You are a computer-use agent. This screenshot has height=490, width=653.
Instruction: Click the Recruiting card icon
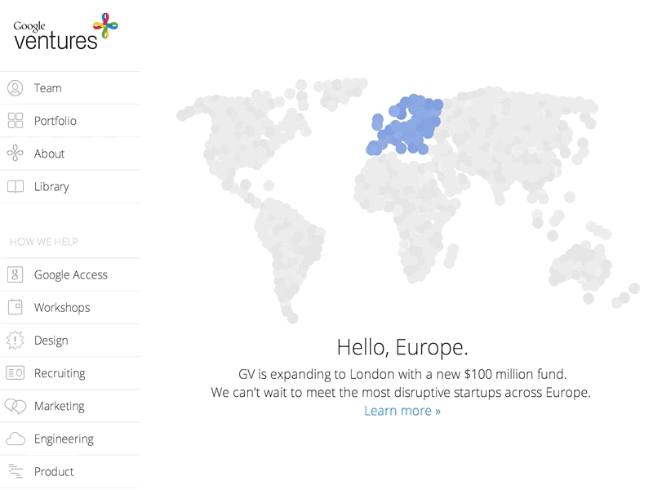pos(15,373)
